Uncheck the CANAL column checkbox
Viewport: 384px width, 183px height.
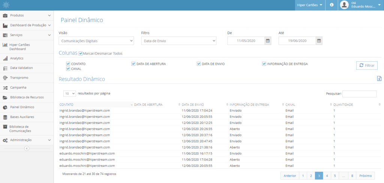coord(68,69)
